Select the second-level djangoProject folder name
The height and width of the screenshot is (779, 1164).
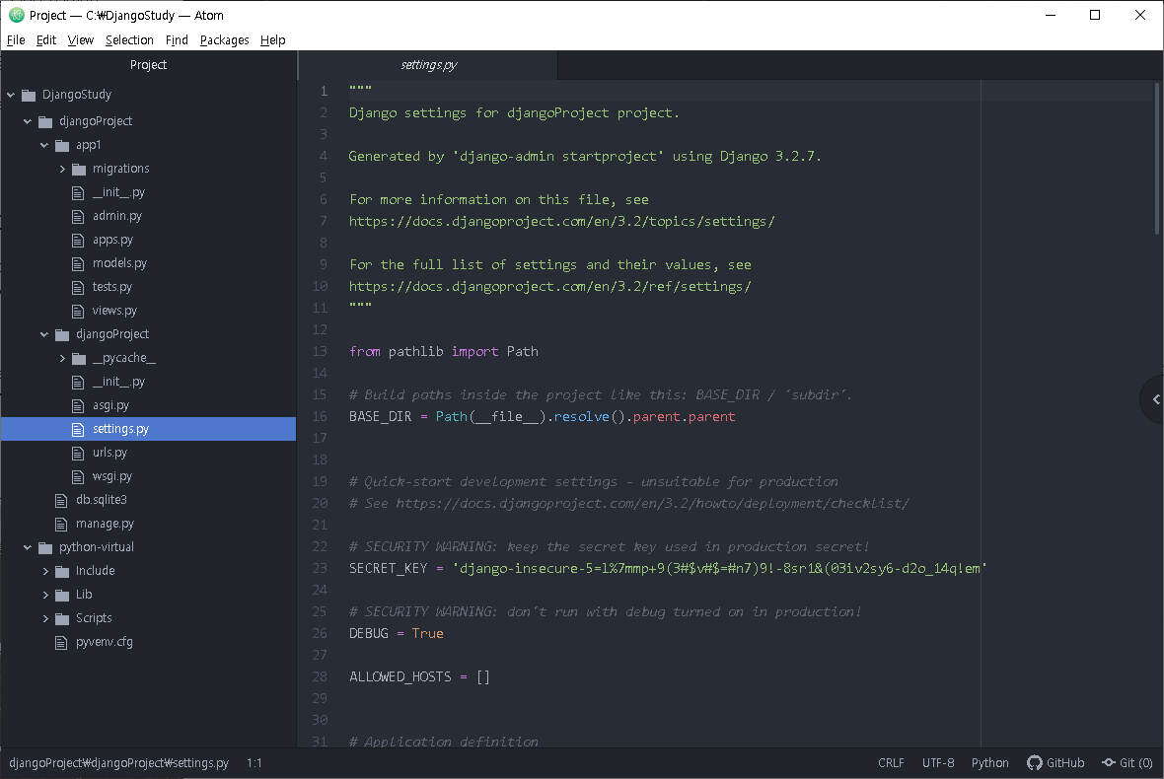point(112,334)
